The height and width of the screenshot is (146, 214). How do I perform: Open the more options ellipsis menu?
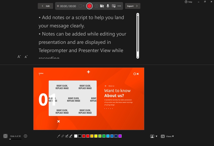[x=119, y=6]
